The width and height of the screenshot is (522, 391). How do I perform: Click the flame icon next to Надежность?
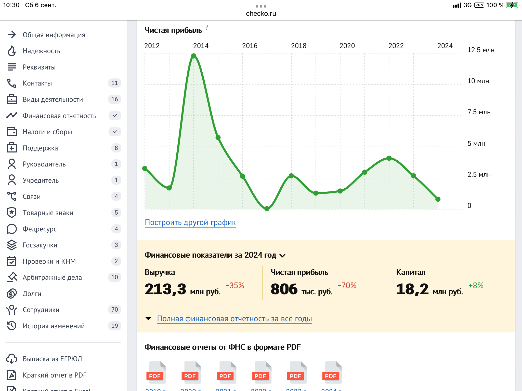pyautogui.click(x=11, y=51)
